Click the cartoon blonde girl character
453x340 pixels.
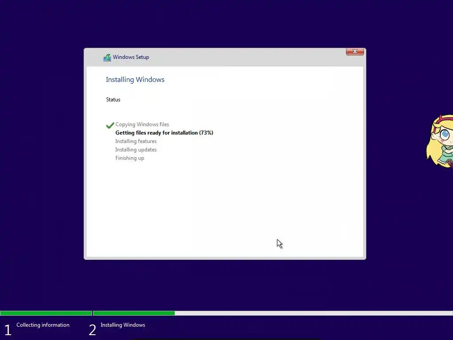coord(440,141)
